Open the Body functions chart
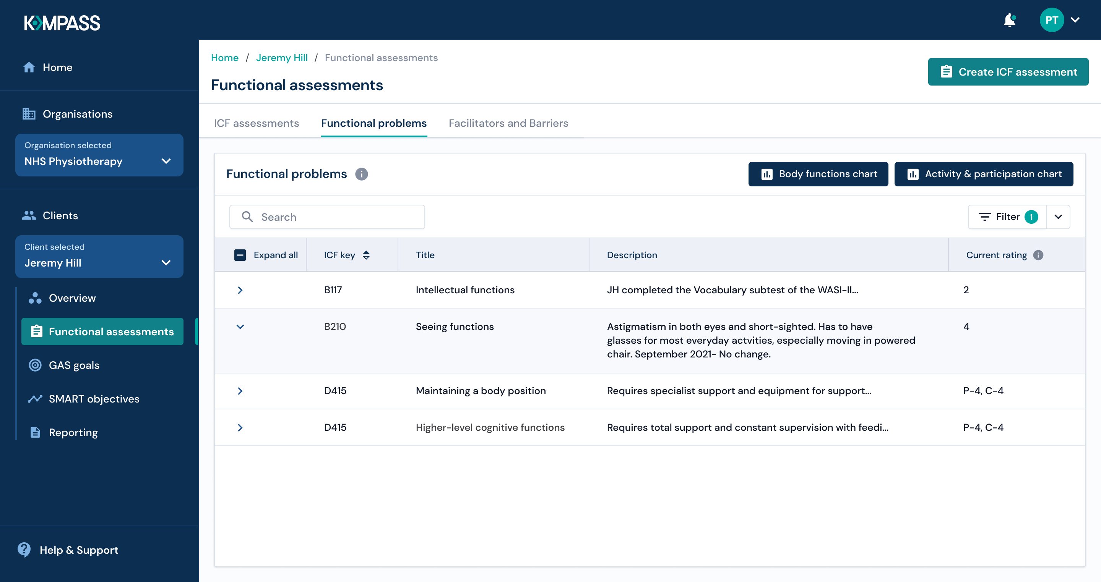1101x582 pixels. coord(818,174)
